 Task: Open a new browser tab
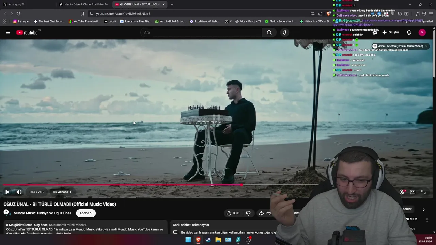[172, 4]
